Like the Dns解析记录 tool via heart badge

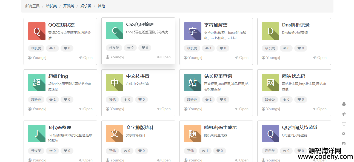(301, 48)
